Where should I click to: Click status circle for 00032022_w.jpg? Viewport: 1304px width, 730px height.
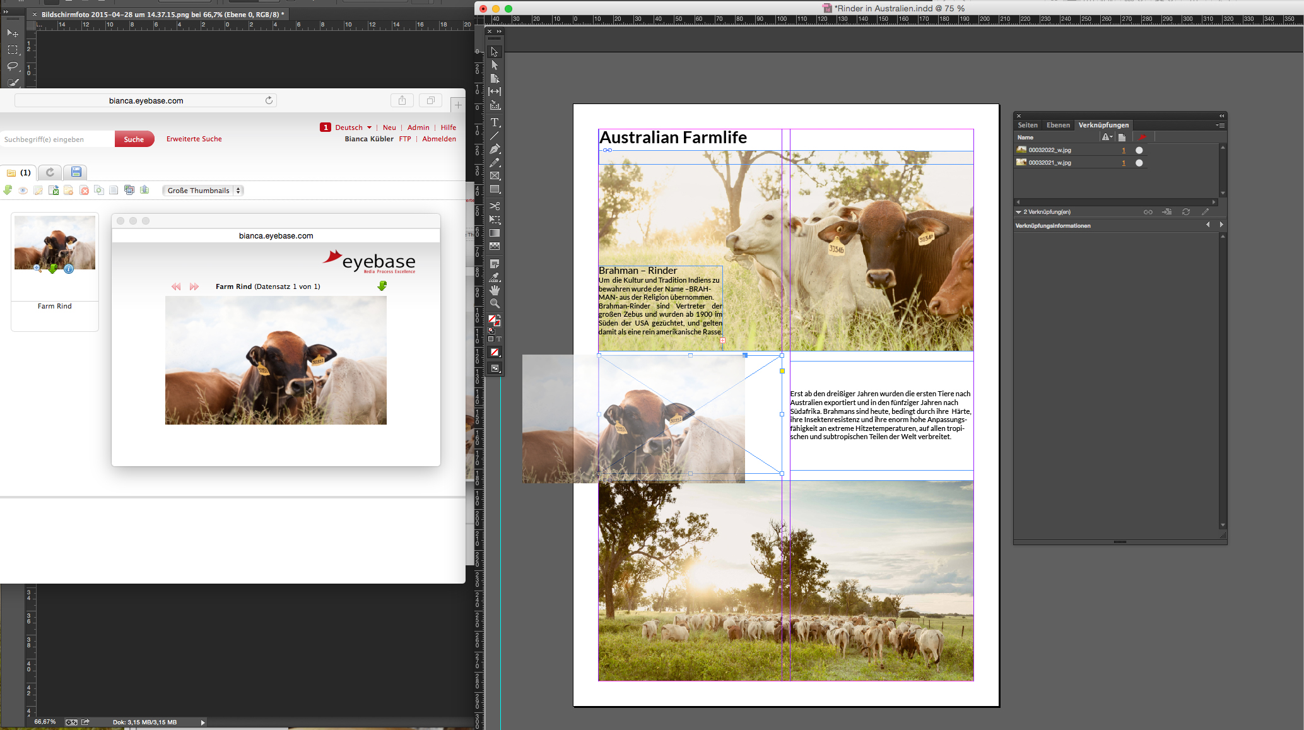[1139, 150]
